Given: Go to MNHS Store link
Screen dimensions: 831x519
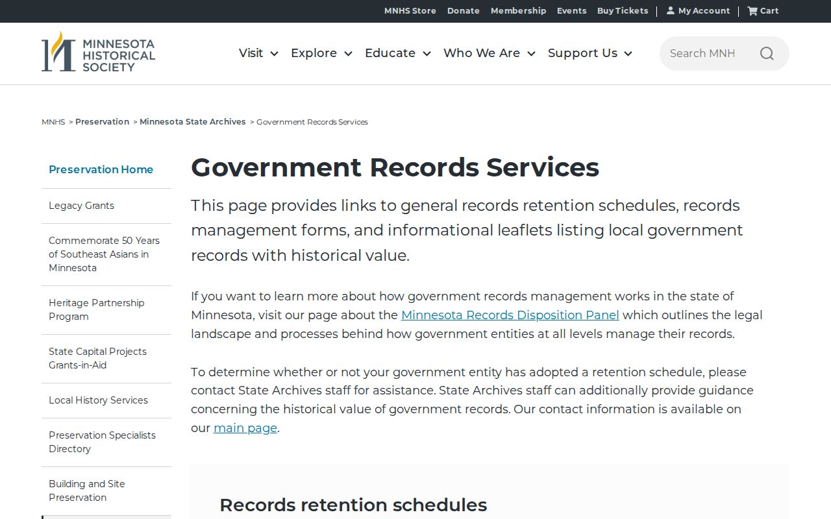Looking at the screenshot, I should 410,10.
